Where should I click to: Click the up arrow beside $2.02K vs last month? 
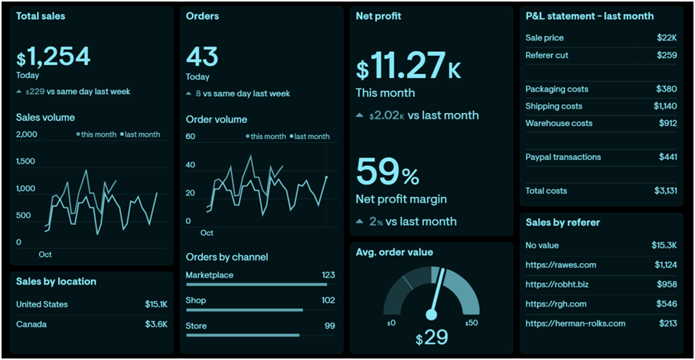[x=360, y=115]
